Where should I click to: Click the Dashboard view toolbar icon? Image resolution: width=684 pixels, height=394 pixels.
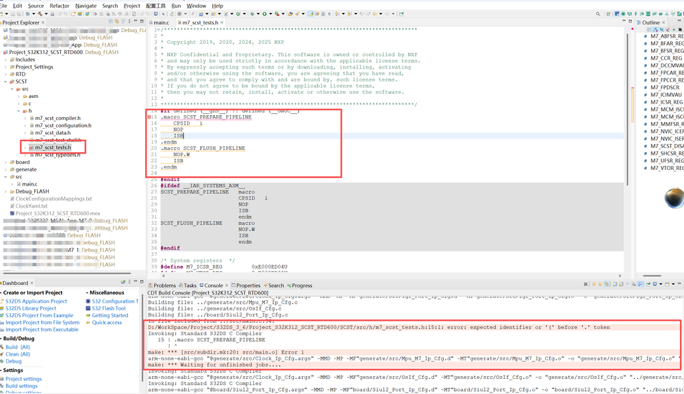pos(123,282)
